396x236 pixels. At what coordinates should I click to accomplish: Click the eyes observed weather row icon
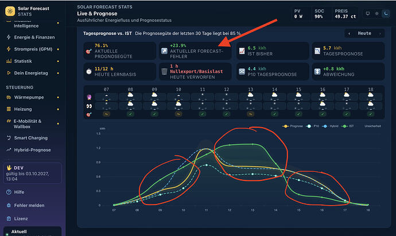click(x=89, y=106)
